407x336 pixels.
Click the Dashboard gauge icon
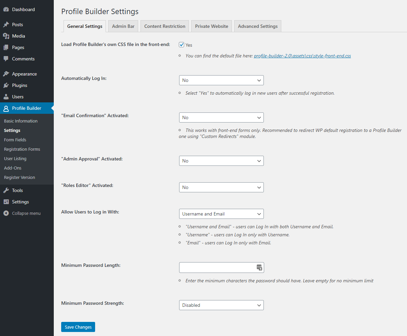tap(6, 9)
